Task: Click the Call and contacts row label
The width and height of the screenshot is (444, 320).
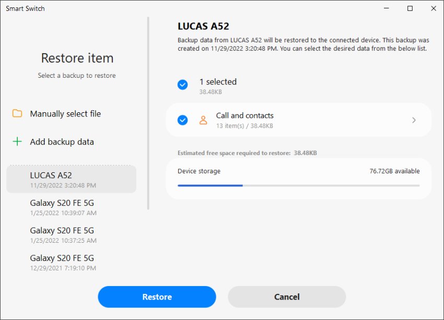Action: click(x=246, y=115)
